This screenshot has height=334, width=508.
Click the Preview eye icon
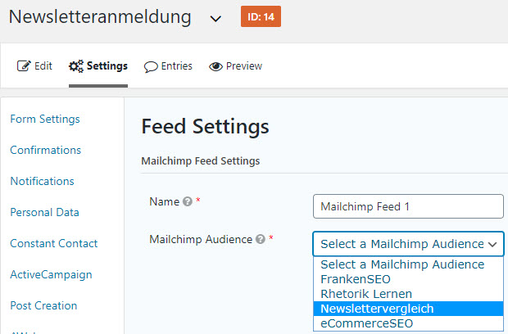215,66
